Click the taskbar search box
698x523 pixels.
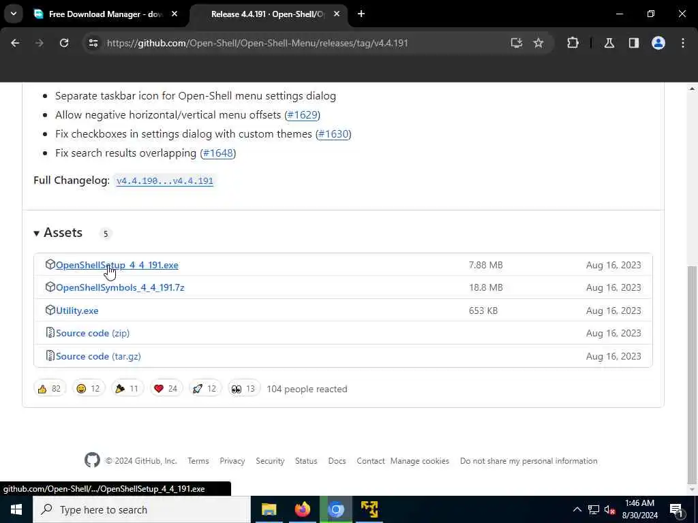pyautogui.click(x=142, y=509)
